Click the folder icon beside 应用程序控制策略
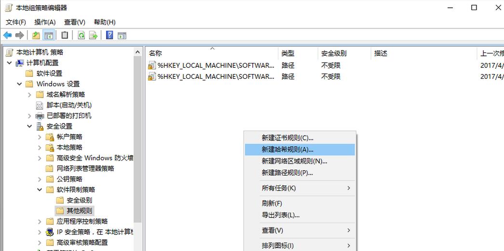This screenshot has width=504, height=251. 50,222
